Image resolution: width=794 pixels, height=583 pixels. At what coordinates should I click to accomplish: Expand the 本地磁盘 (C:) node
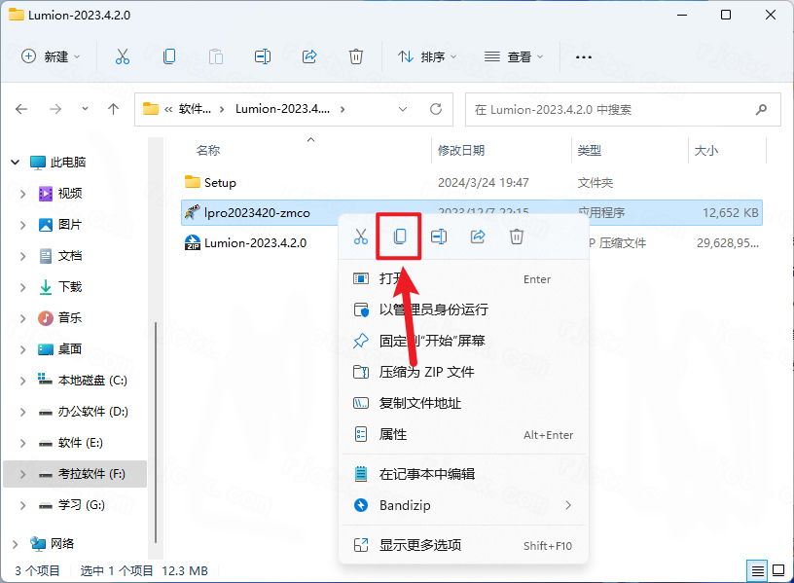click(x=22, y=381)
